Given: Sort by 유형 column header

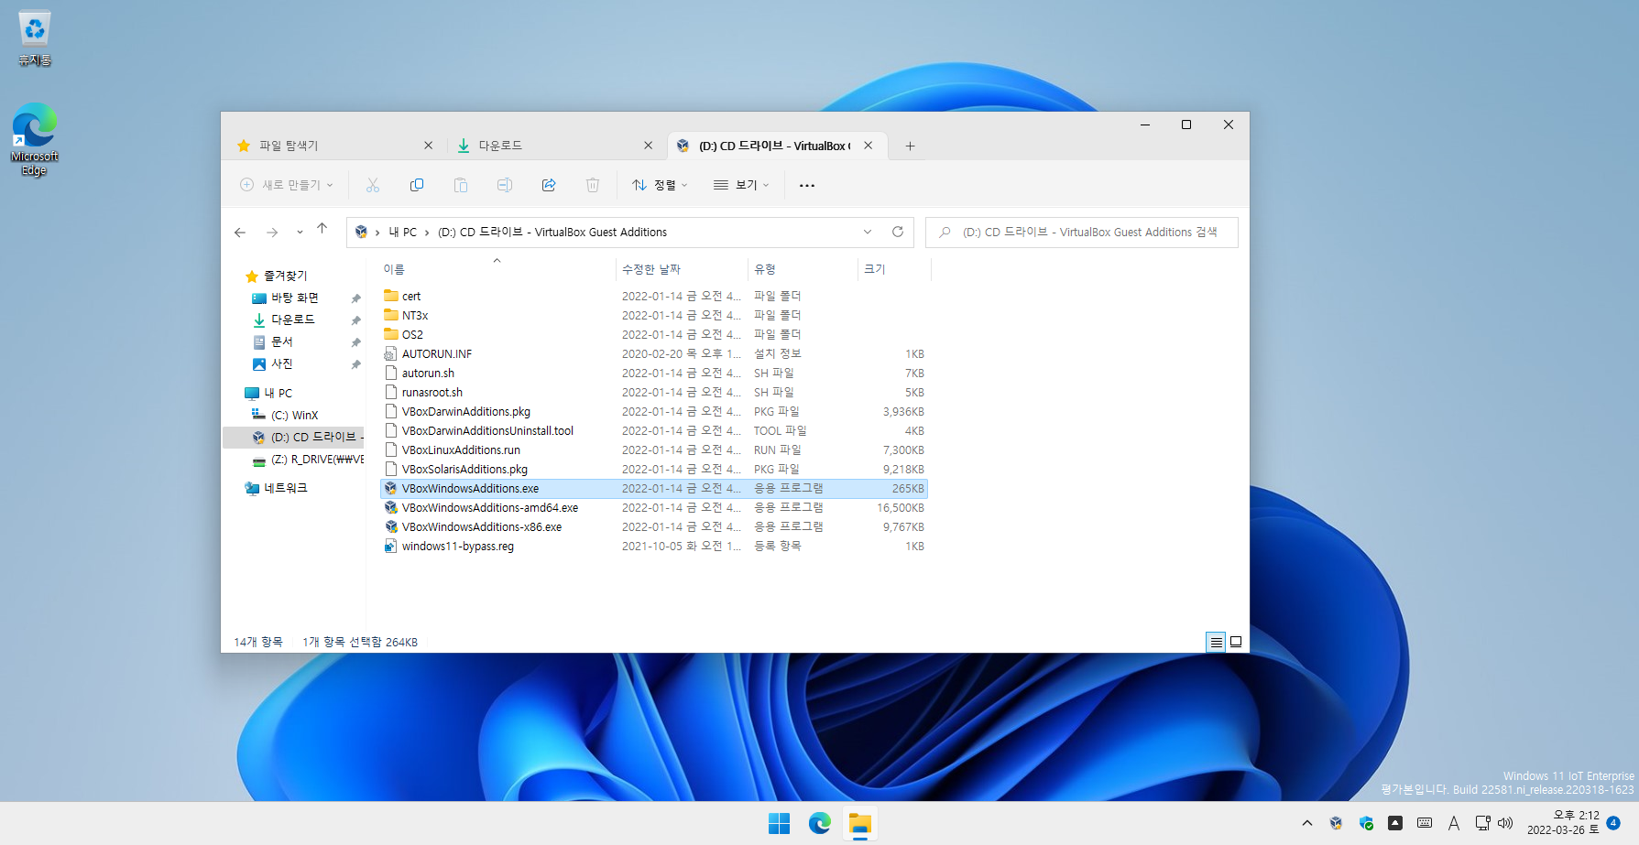Looking at the screenshot, I should (x=803, y=269).
